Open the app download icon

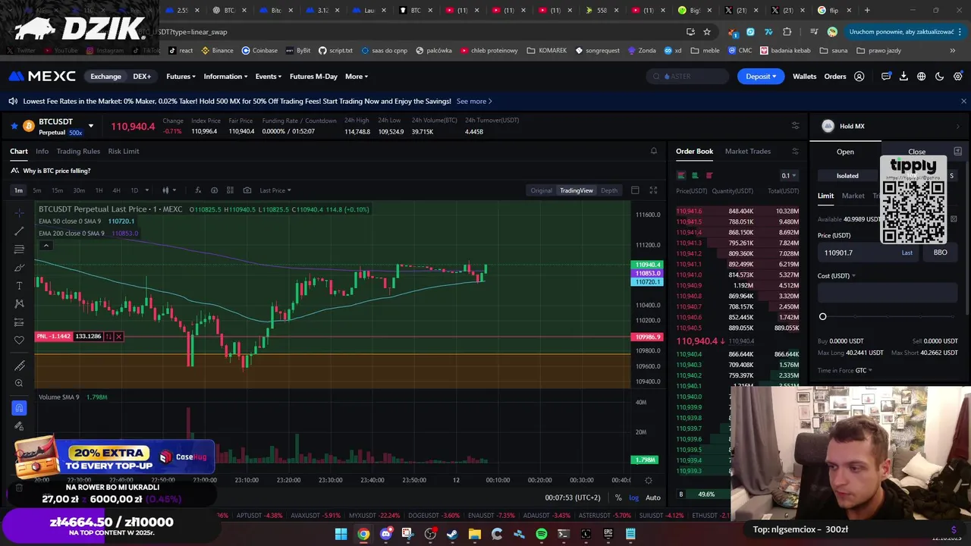(903, 77)
